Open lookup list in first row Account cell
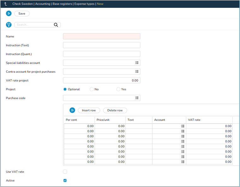Image resolution: width=240 pixels, height=187 pixels. (x=183, y=126)
